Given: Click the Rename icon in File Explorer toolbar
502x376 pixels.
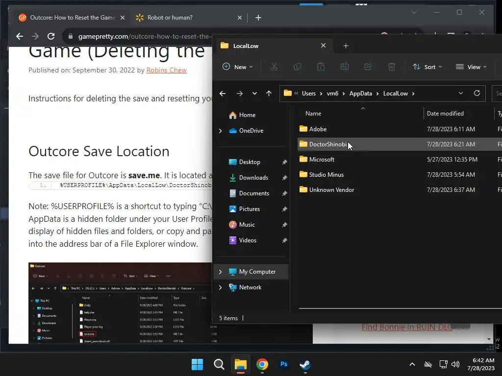Looking at the screenshot, I should (345, 67).
